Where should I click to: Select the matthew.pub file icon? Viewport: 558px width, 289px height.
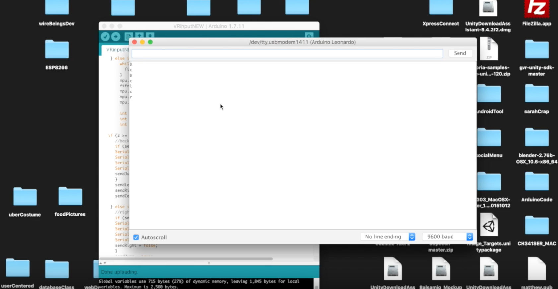tap(537, 269)
